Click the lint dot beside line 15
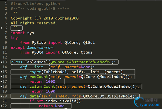This screenshot has height=109, width=162. (1, 72)
